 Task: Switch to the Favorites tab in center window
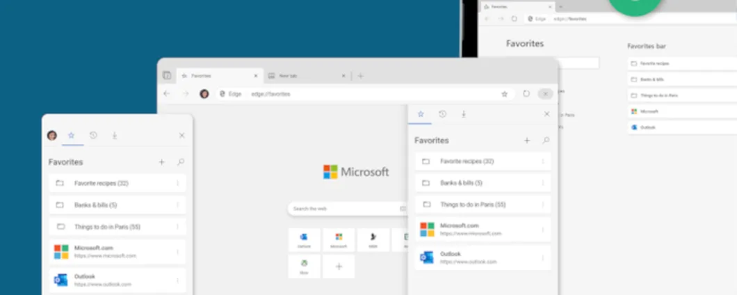(219, 76)
